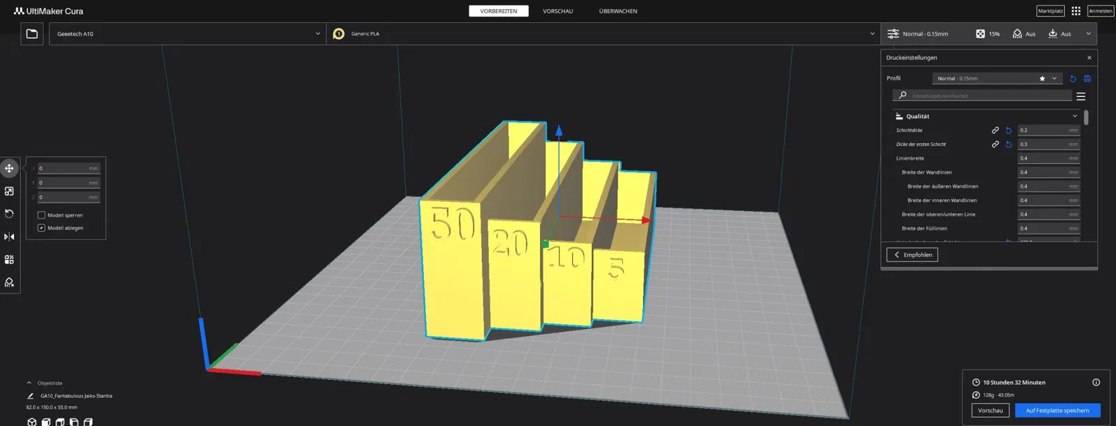Viewport: 1116px width, 426px height.
Task: Edit Breite der oberen/unteren Linie value
Action: (x=1049, y=214)
